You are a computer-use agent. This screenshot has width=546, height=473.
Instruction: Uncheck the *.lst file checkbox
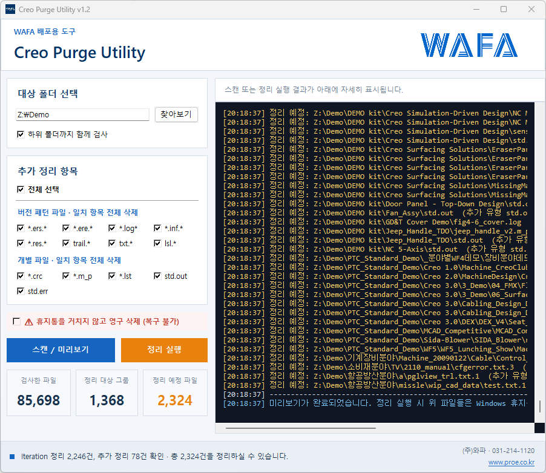pyautogui.click(x=112, y=276)
